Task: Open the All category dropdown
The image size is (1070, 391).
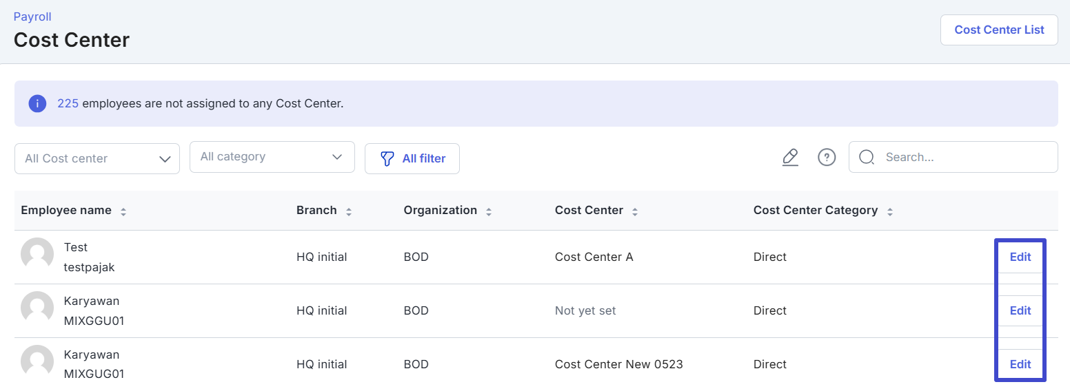Action: coord(272,157)
